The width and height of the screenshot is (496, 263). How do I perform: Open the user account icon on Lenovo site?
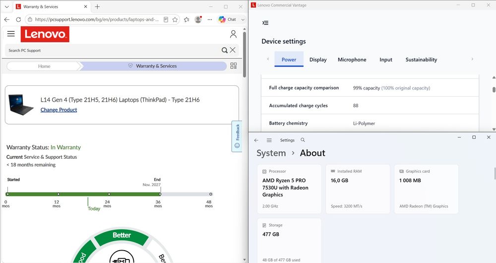point(233,34)
